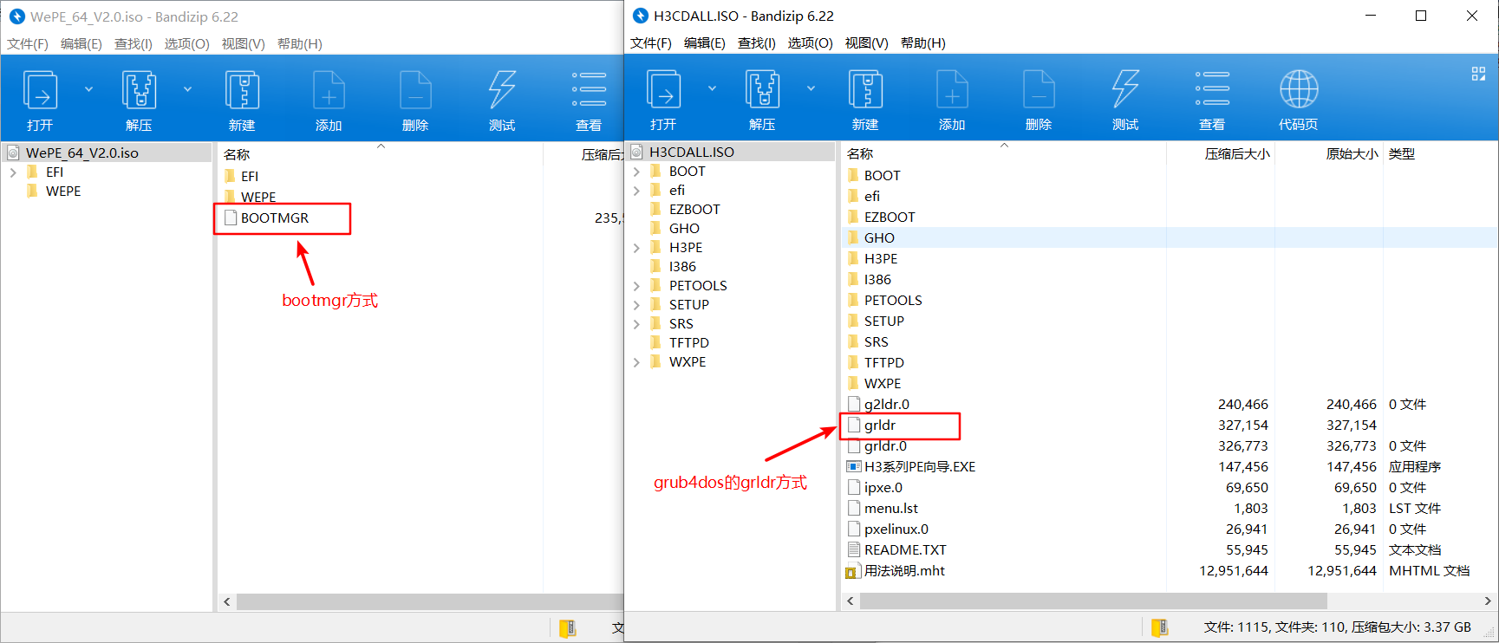Screen dimensions: 1499x643
Task: Click Extract (解压) icon in H3CDALL.ISO window
Action: click(763, 90)
